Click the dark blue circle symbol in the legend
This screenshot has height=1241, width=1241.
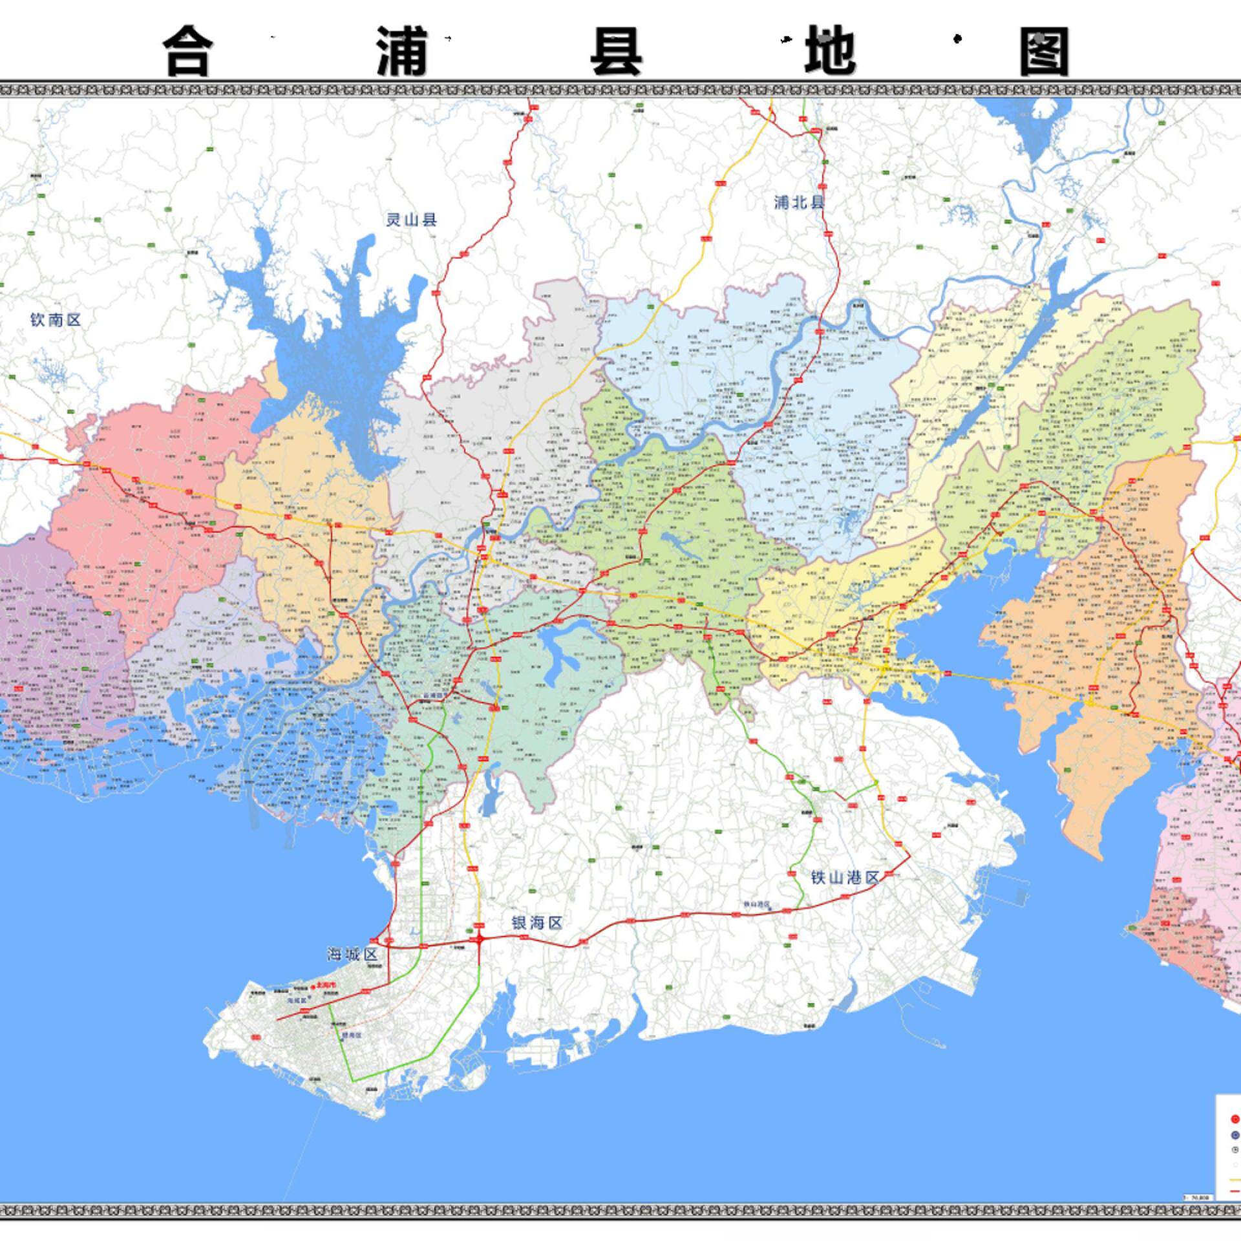(x=1235, y=1135)
